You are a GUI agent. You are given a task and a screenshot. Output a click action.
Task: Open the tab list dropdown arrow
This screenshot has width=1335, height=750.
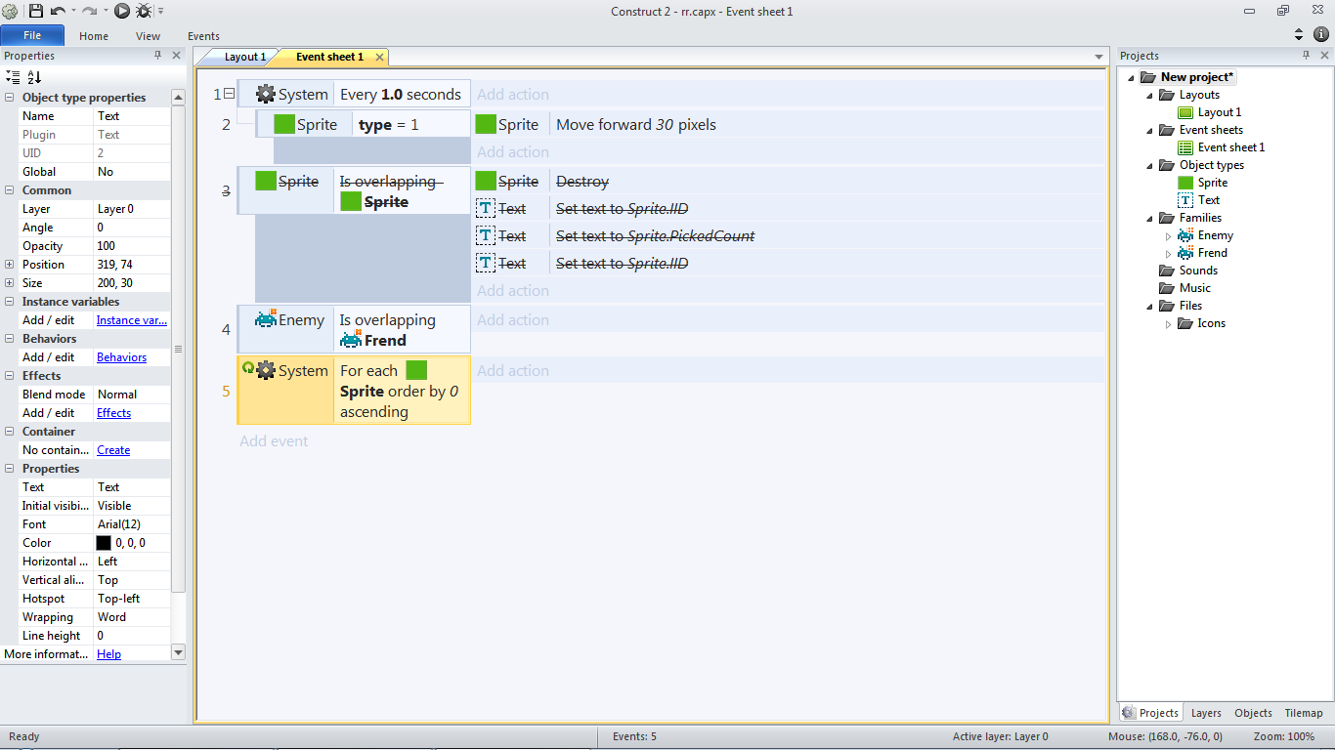tap(1099, 58)
